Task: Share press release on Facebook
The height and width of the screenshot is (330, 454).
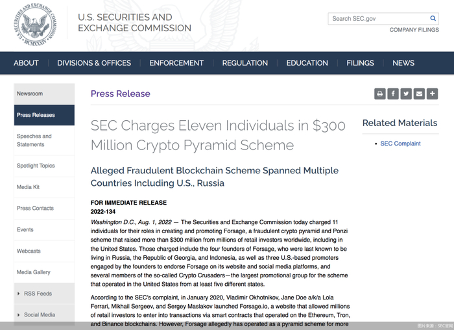Action: click(393, 94)
